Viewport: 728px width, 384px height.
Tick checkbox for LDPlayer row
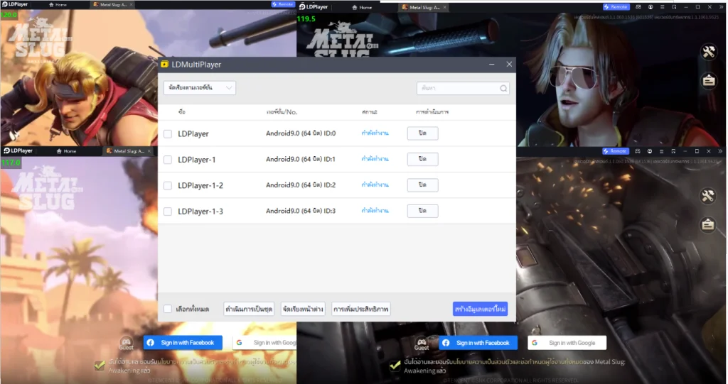pyautogui.click(x=168, y=133)
